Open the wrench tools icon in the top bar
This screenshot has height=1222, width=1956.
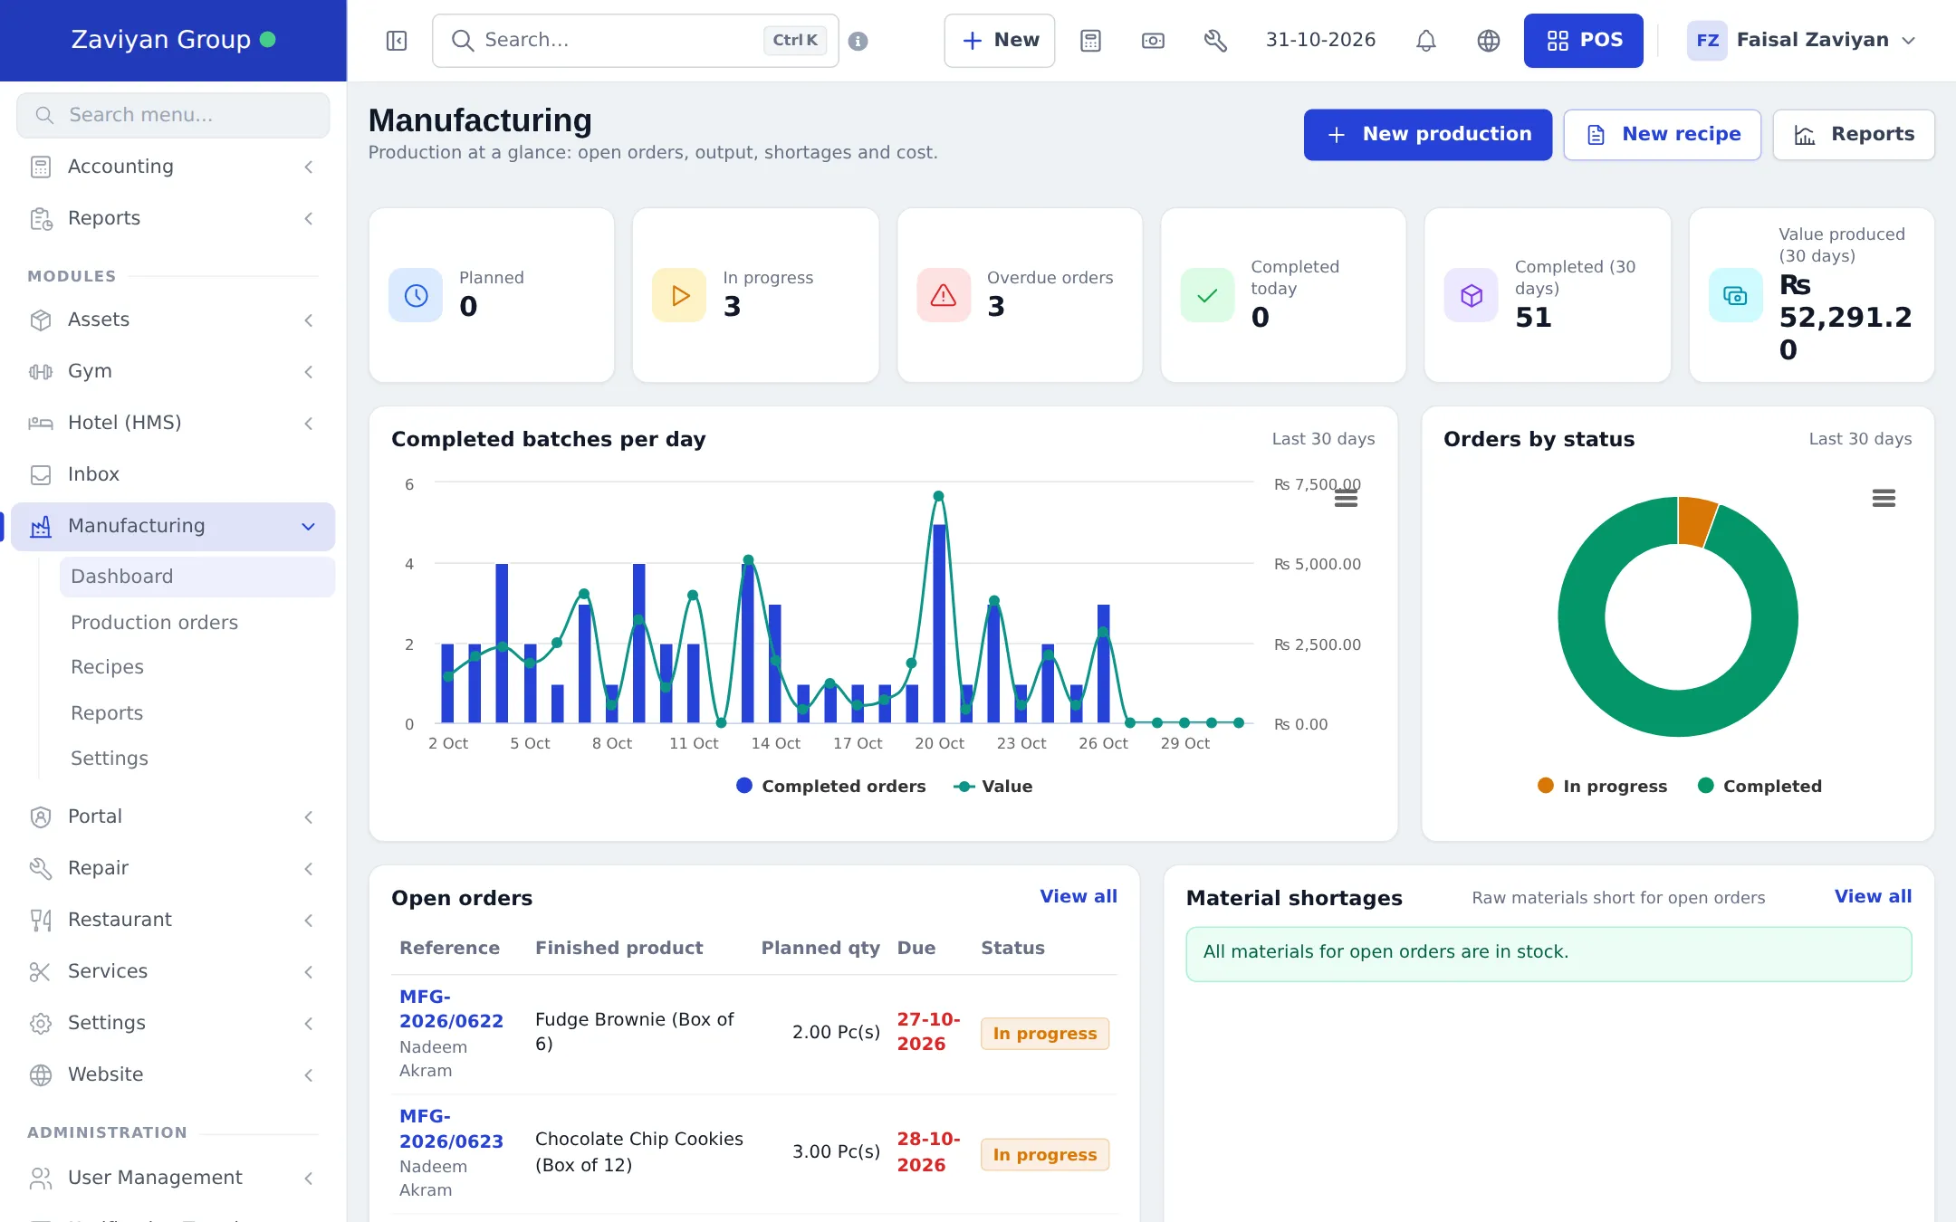[x=1215, y=41]
